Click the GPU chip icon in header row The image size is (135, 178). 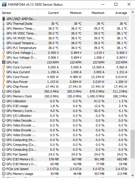pyautogui.click(x=4, y=19)
